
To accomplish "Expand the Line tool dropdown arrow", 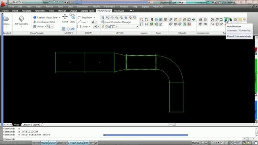I will click(x=87, y=22).
